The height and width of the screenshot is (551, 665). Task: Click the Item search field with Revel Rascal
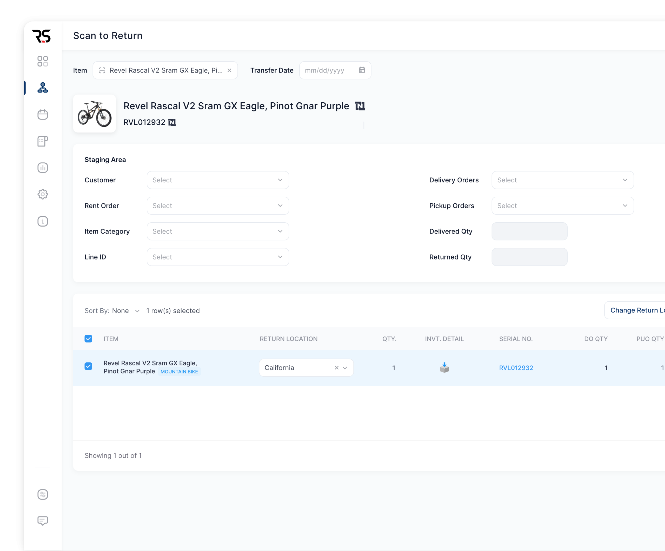[165, 70]
